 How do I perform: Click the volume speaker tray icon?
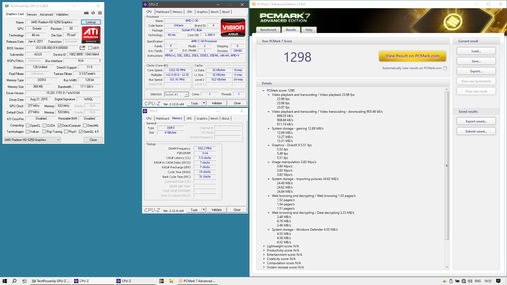[x=470, y=281]
